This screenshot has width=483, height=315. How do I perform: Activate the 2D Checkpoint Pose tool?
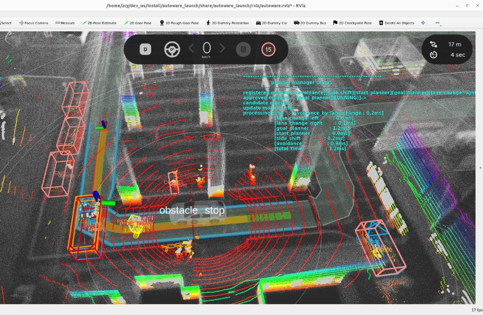[352, 23]
